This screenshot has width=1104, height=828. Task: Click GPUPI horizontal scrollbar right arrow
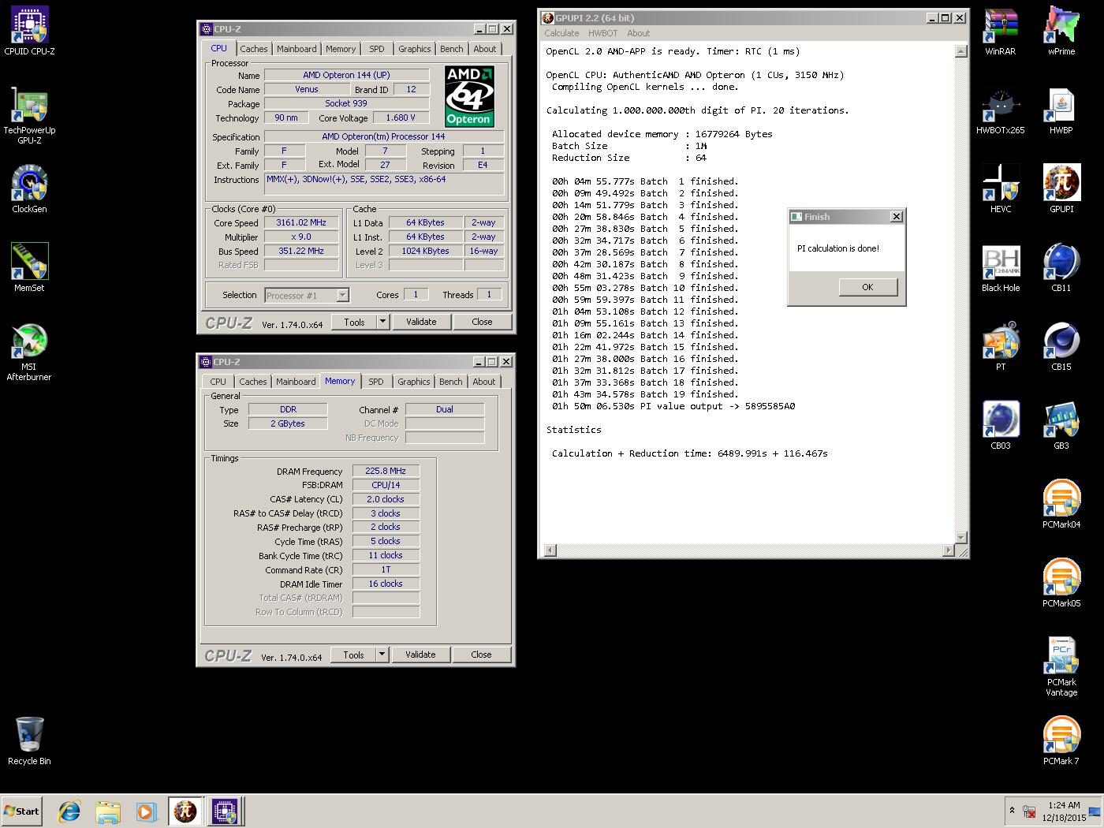[948, 550]
